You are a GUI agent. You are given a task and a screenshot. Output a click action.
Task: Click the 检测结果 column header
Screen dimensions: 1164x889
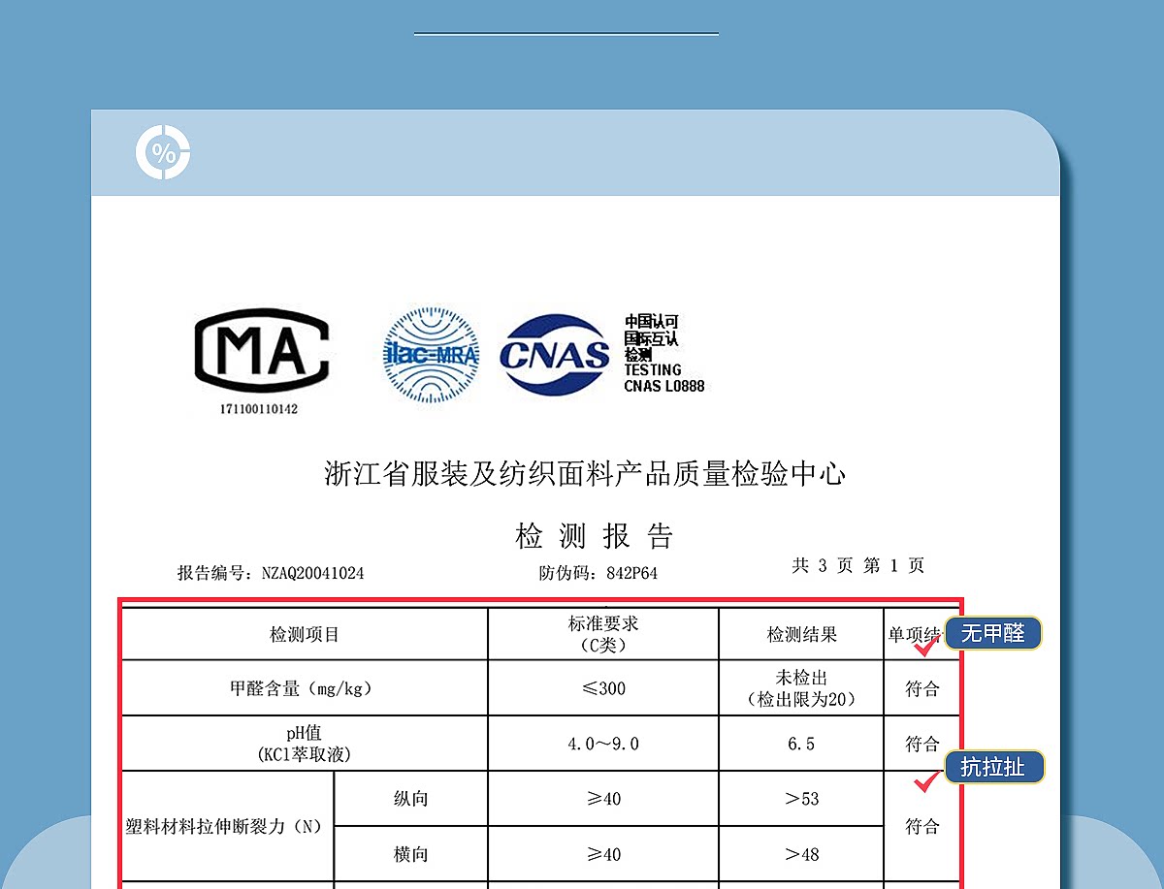point(802,635)
